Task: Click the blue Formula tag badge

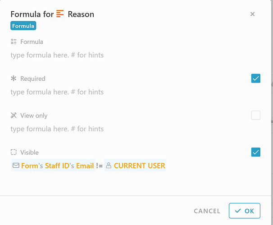Action: pos(23,26)
